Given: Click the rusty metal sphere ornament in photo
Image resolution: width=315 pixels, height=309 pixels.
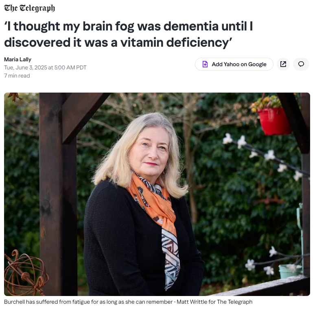Looking at the screenshot, I should coord(26,272).
